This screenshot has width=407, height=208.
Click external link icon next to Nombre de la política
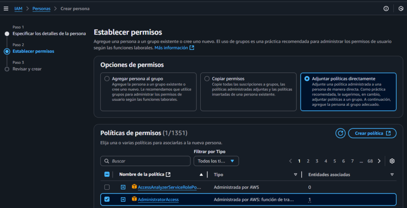click(x=168, y=174)
